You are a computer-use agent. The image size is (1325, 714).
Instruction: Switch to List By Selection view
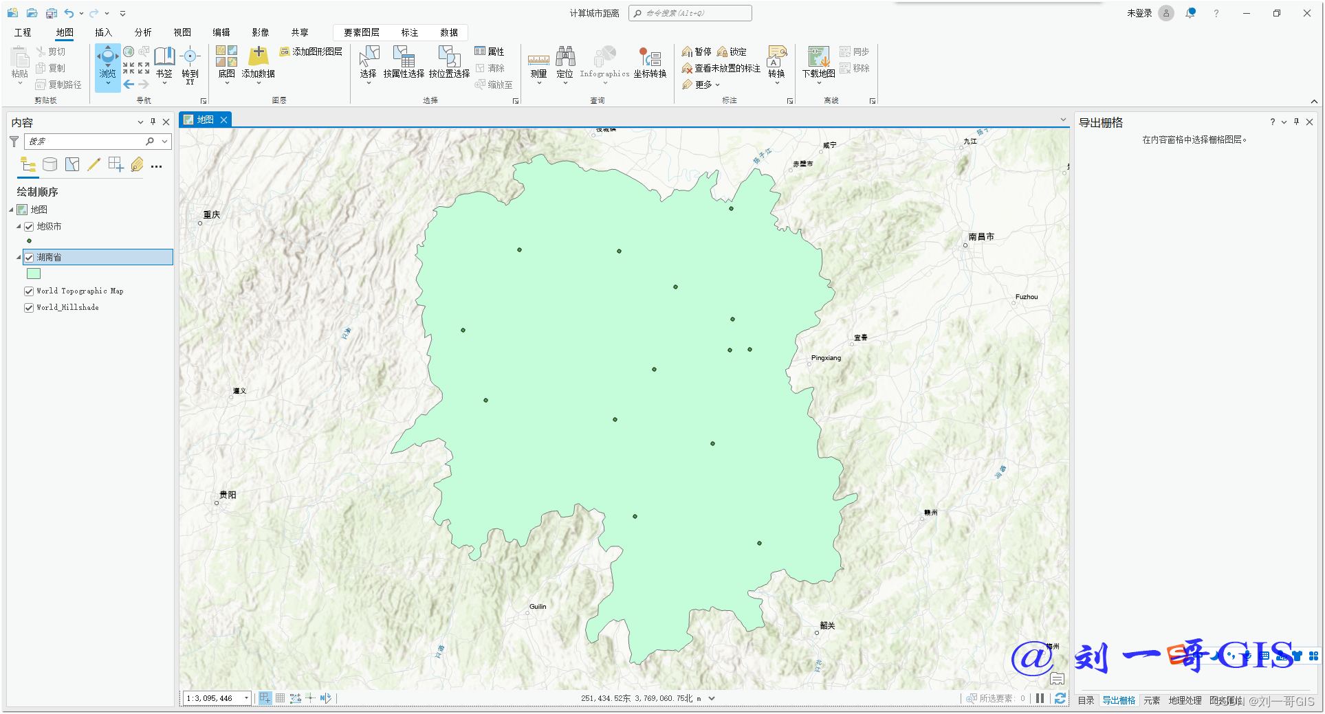(72, 164)
